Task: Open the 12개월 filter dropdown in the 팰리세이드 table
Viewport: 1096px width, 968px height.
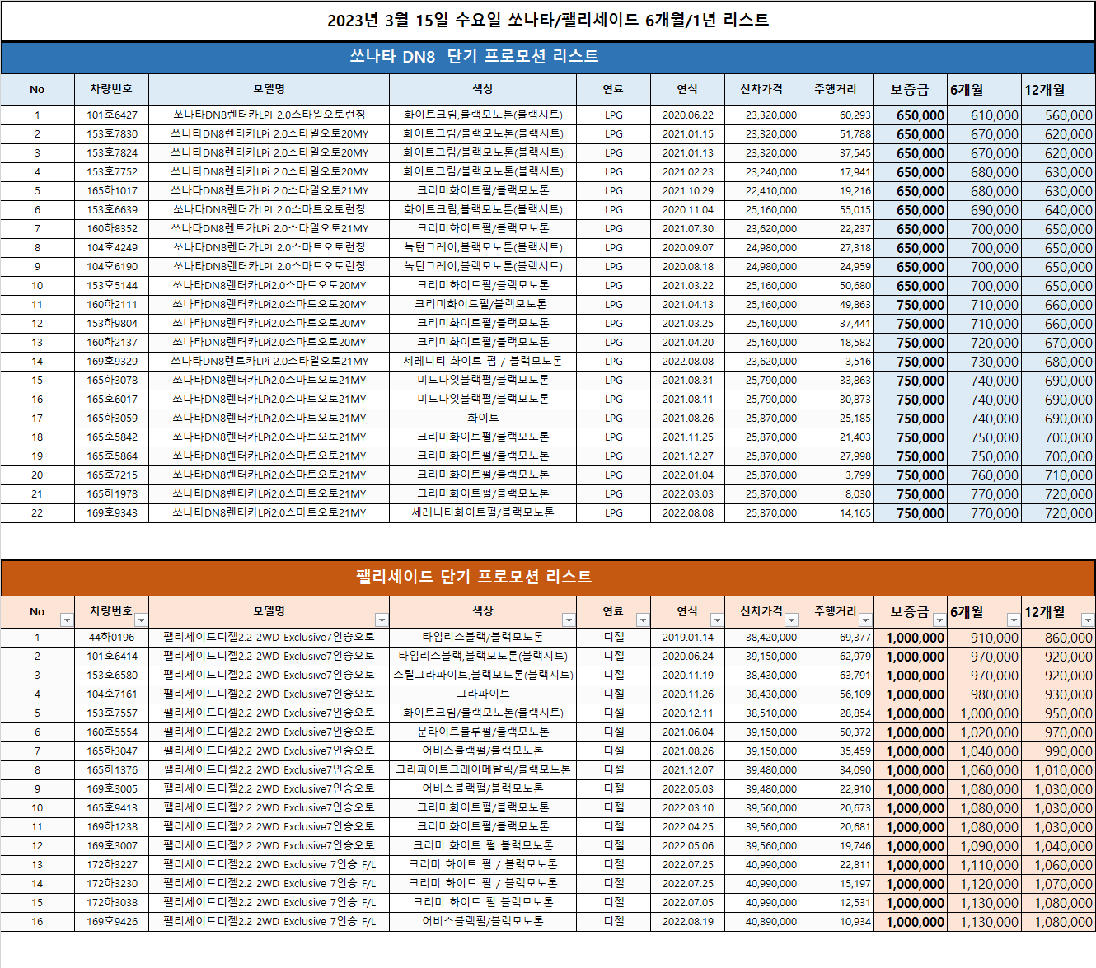Action: (x=1088, y=620)
